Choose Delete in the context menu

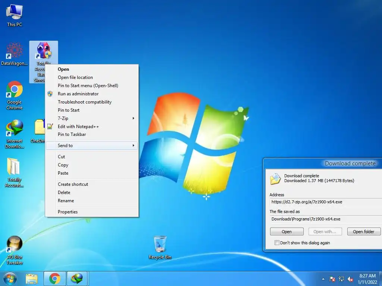(x=92, y=193)
